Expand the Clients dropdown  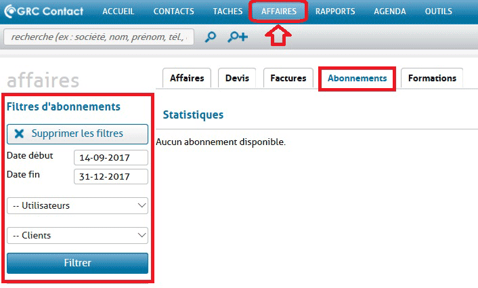click(x=77, y=235)
